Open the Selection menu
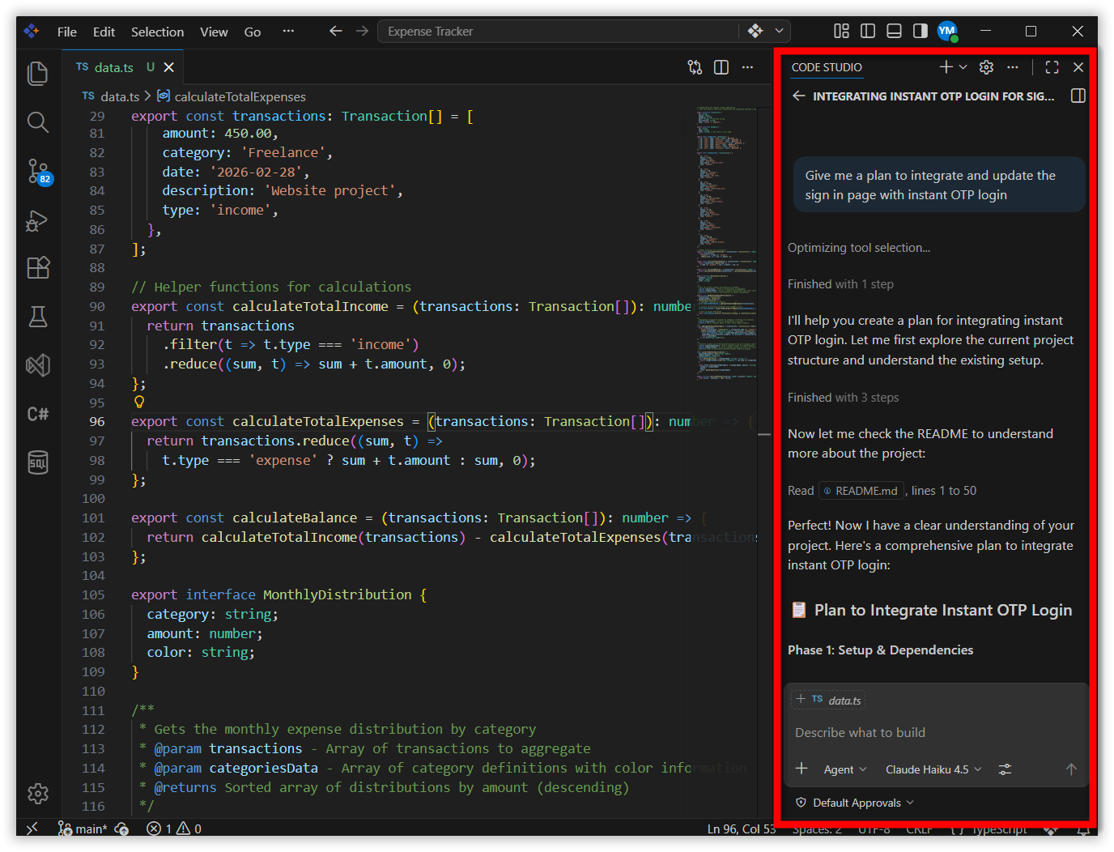 [157, 32]
